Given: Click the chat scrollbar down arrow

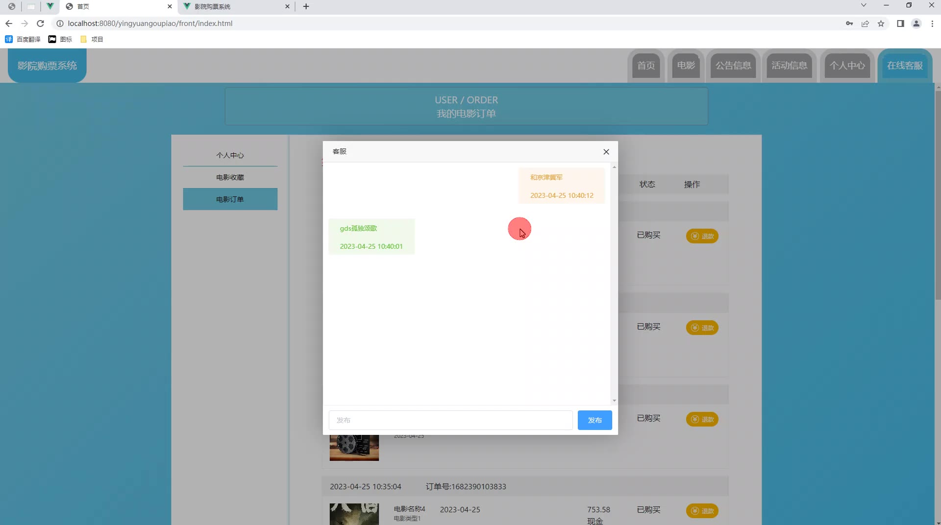Looking at the screenshot, I should point(614,401).
